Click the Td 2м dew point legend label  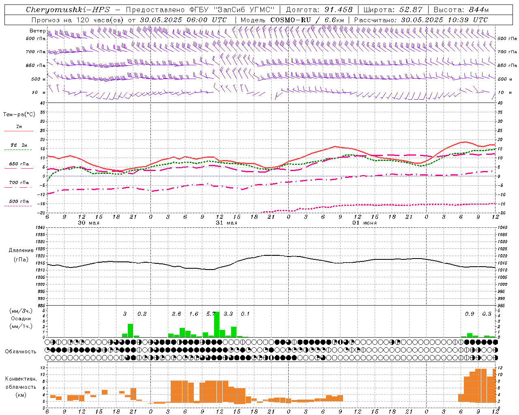click(19, 145)
